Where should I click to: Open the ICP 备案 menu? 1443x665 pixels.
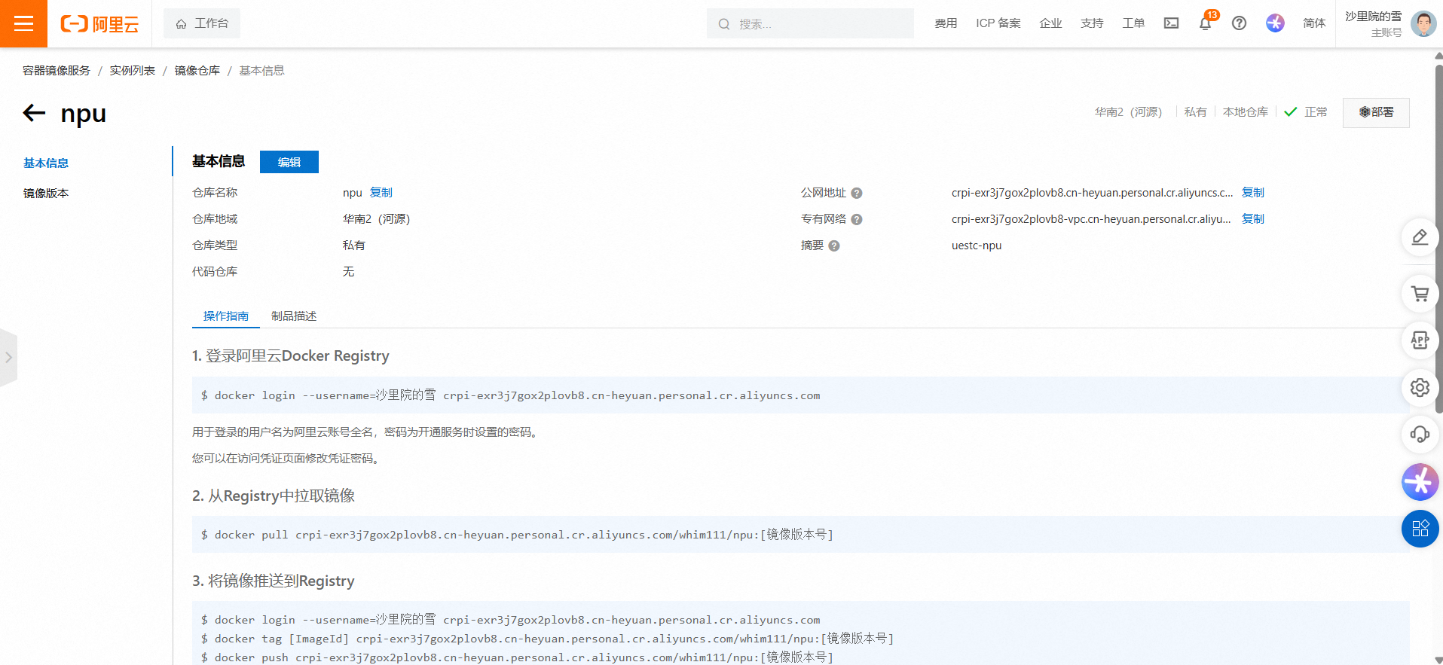point(998,23)
